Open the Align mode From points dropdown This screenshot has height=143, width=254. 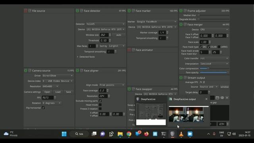tap(112, 85)
